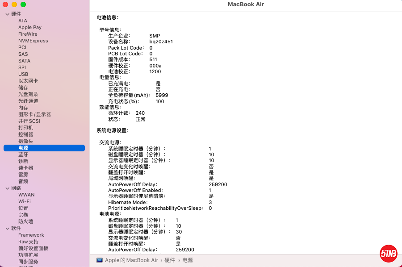View 打印机 (printer) information
This screenshot has height=267, width=402.
(x=23, y=128)
